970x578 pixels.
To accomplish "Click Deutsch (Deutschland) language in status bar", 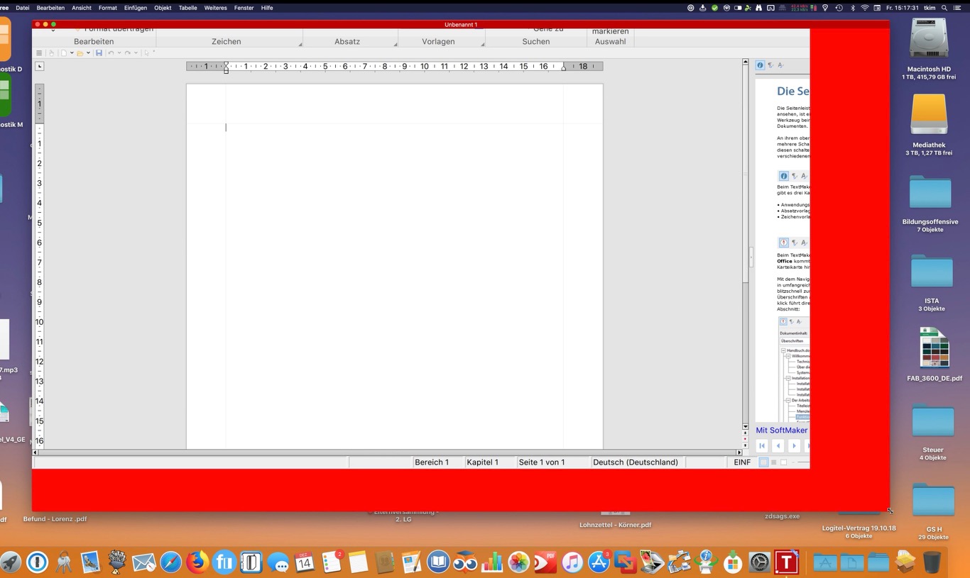I will pos(635,462).
